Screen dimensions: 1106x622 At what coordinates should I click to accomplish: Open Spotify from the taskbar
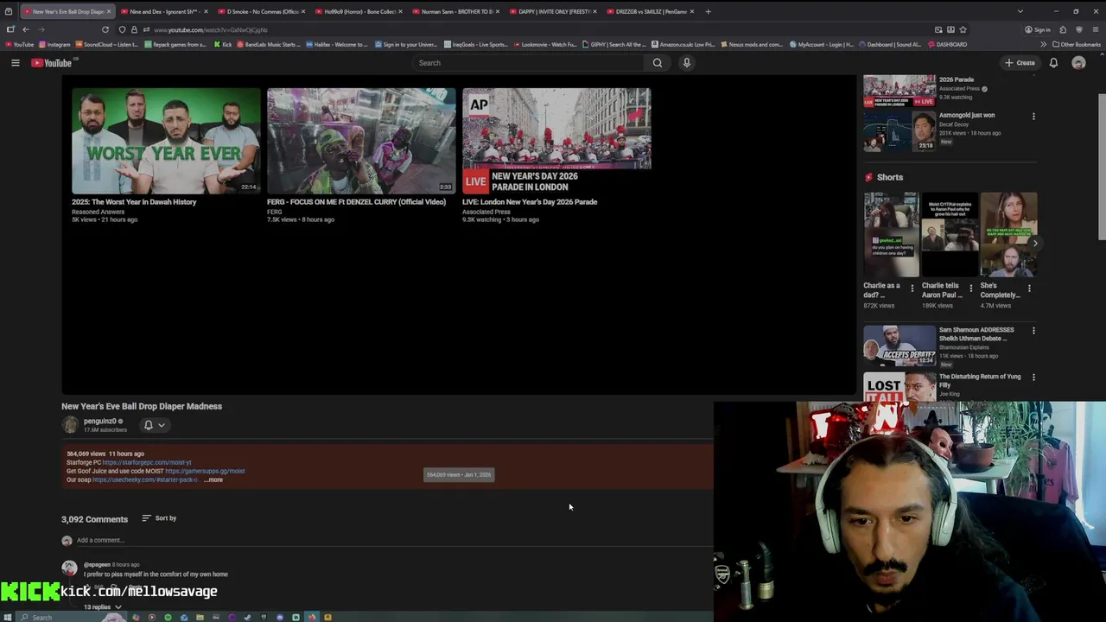[168, 617]
